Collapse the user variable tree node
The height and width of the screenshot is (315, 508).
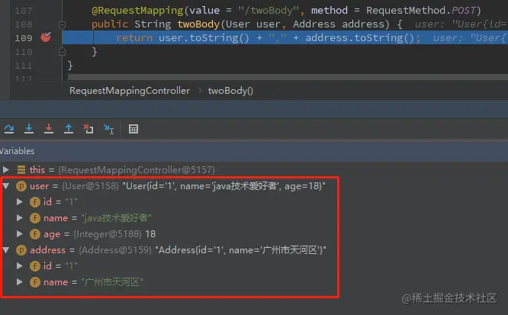click(x=6, y=186)
